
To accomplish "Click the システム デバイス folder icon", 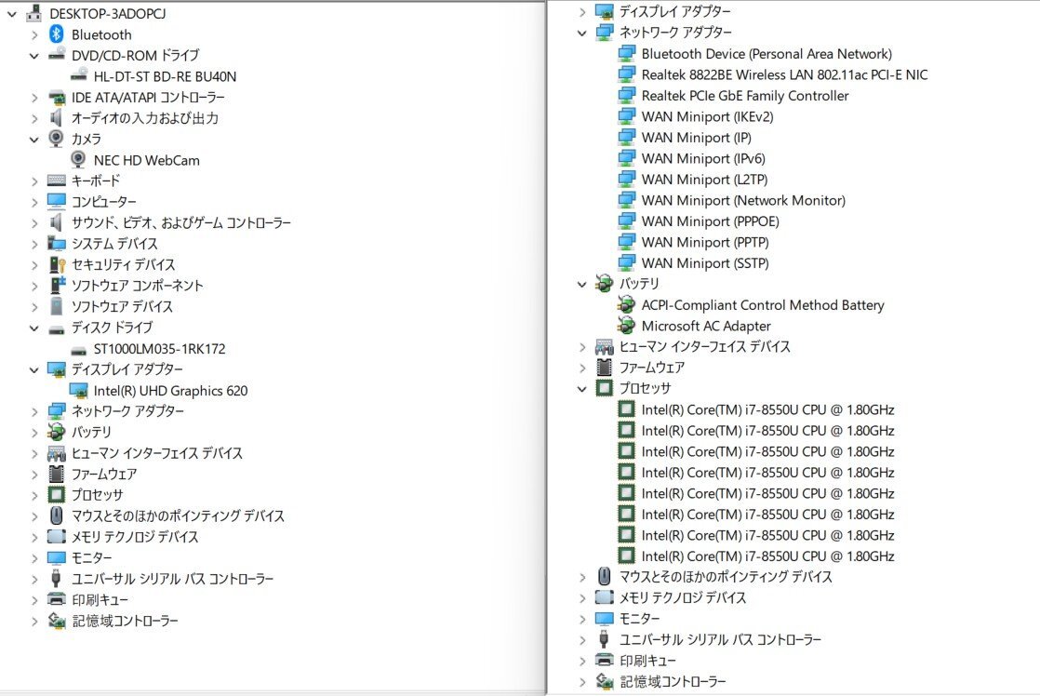I will 57,243.
